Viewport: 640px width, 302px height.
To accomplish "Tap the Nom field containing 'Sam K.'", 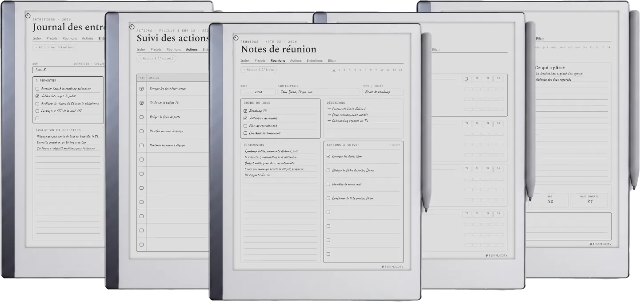I will (x=69, y=70).
